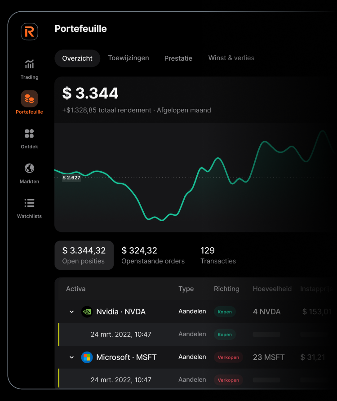This screenshot has height=401, width=337.
Task: Open the Ontdek grid icon
Action: pos(29,134)
